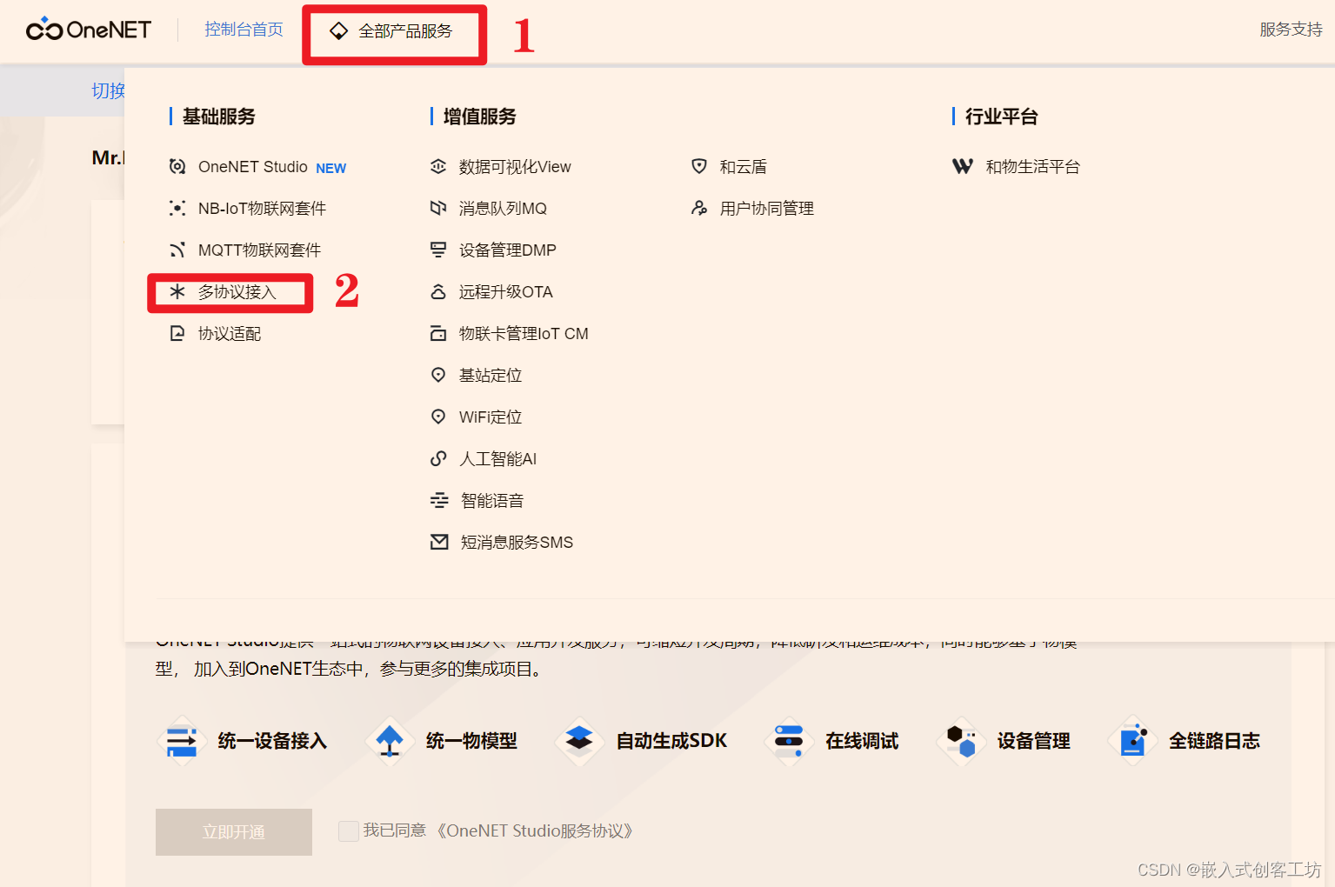This screenshot has width=1335, height=887.
Task: Click the 智能语音 icon
Action: (439, 500)
